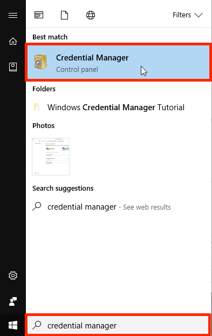The image size is (212, 336).
Task: Click the magnifier icon in search box
Action: [37, 325]
